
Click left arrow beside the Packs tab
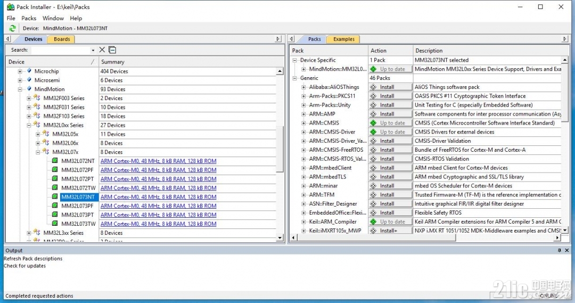pyautogui.click(x=292, y=39)
